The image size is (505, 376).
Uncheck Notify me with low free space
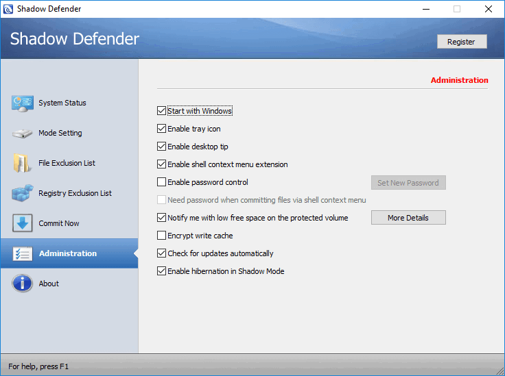[x=161, y=218]
